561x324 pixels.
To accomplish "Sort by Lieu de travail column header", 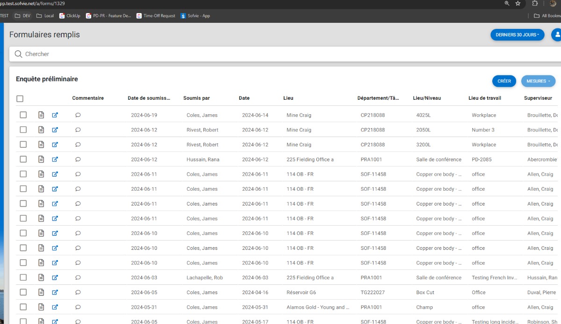I will pyautogui.click(x=485, y=98).
